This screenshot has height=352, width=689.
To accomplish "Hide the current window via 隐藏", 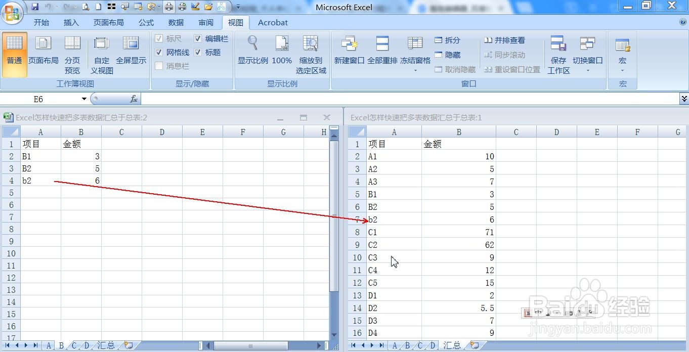I will (x=447, y=55).
